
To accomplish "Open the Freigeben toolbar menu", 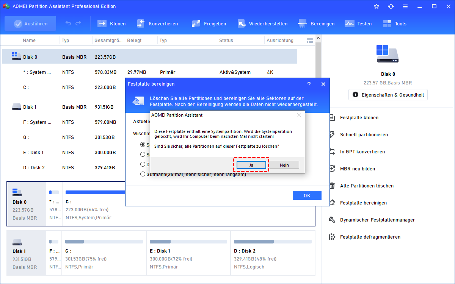I will click(209, 23).
